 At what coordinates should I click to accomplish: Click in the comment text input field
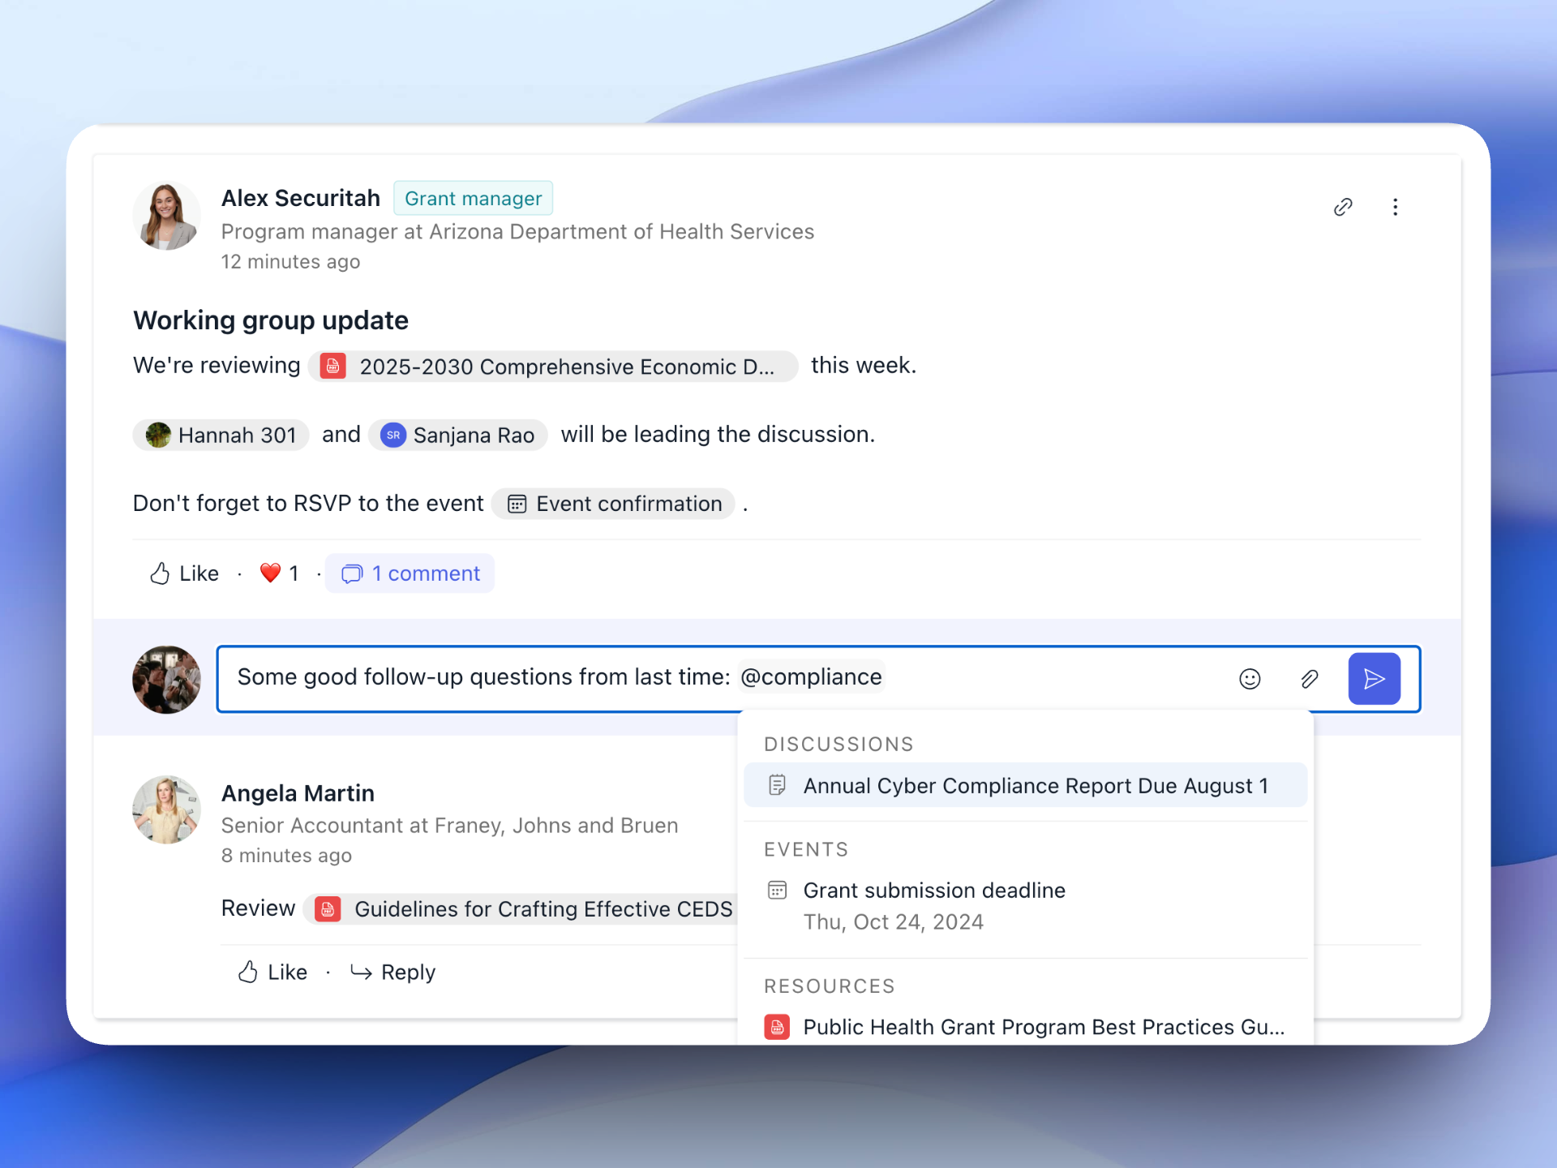coord(568,679)
